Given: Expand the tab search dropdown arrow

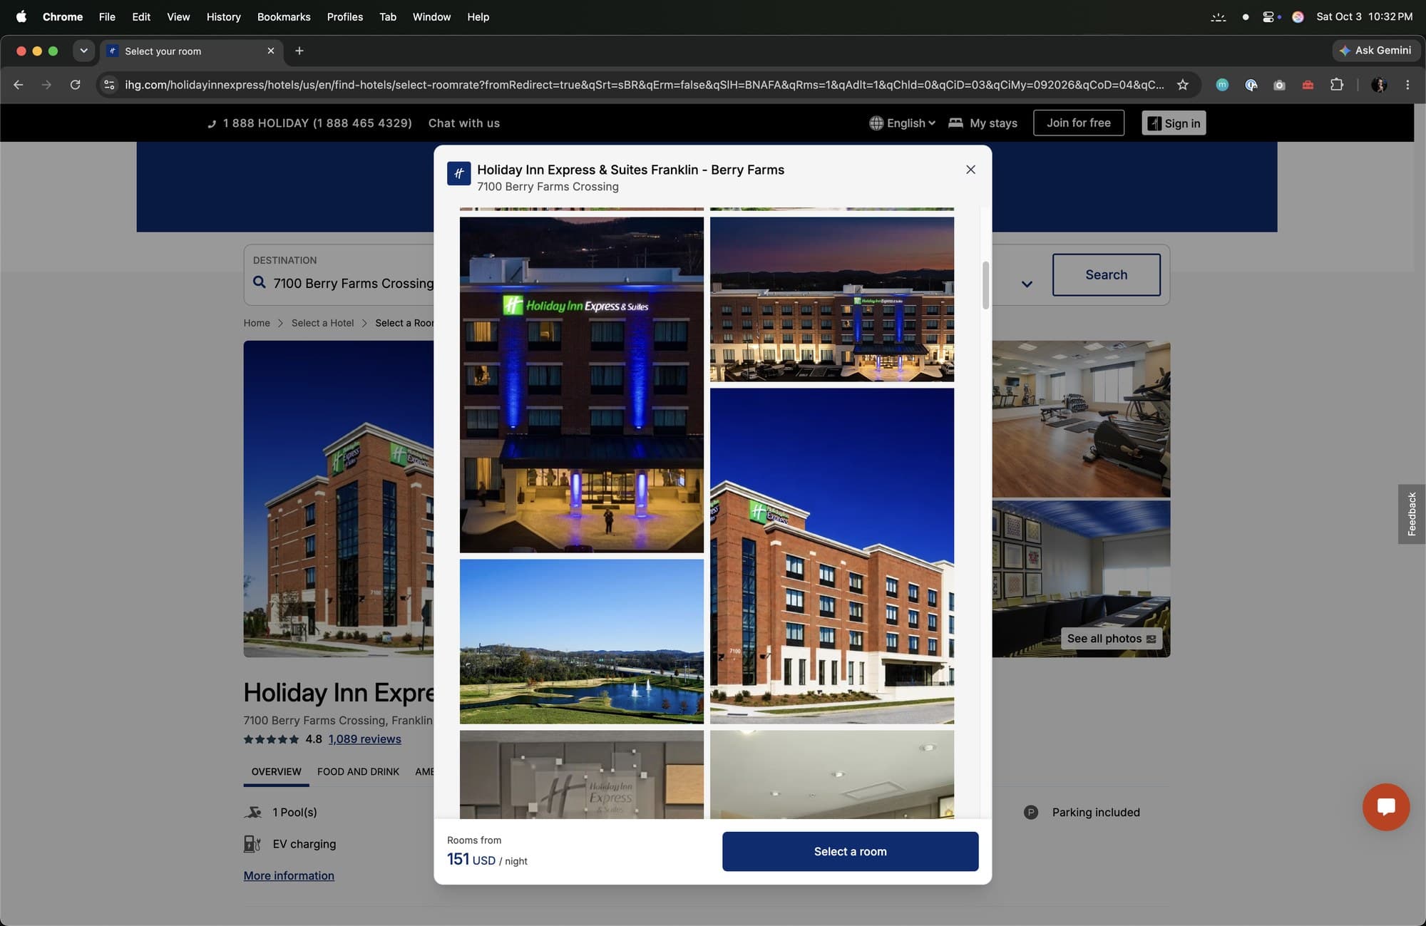Looking at the screenshot, I should [83, 51].
